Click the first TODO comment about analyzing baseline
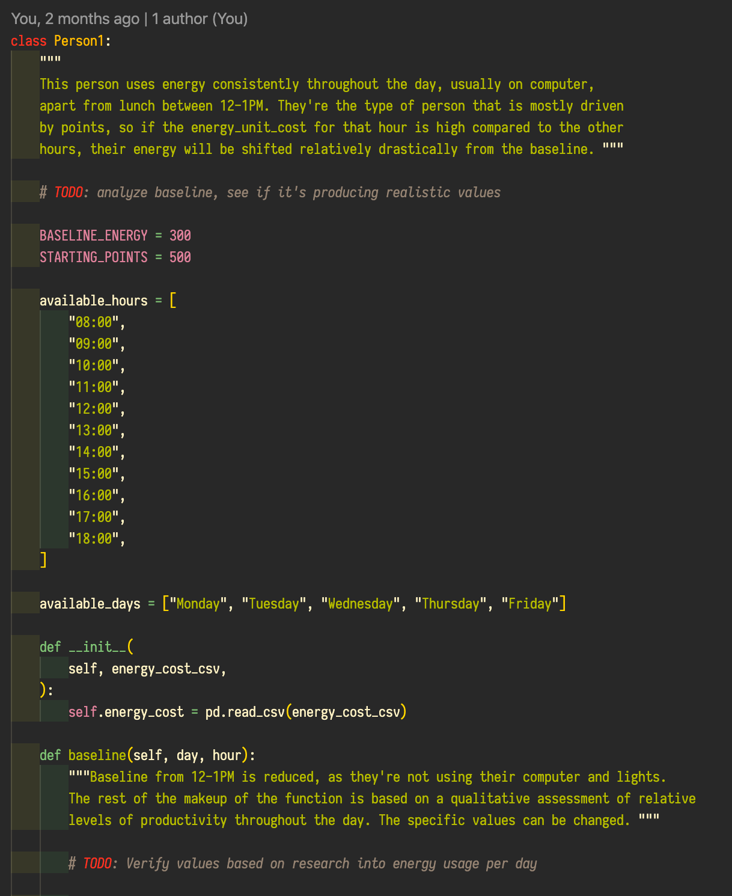This screenshot has width=732, height=896. coord(270,192)
